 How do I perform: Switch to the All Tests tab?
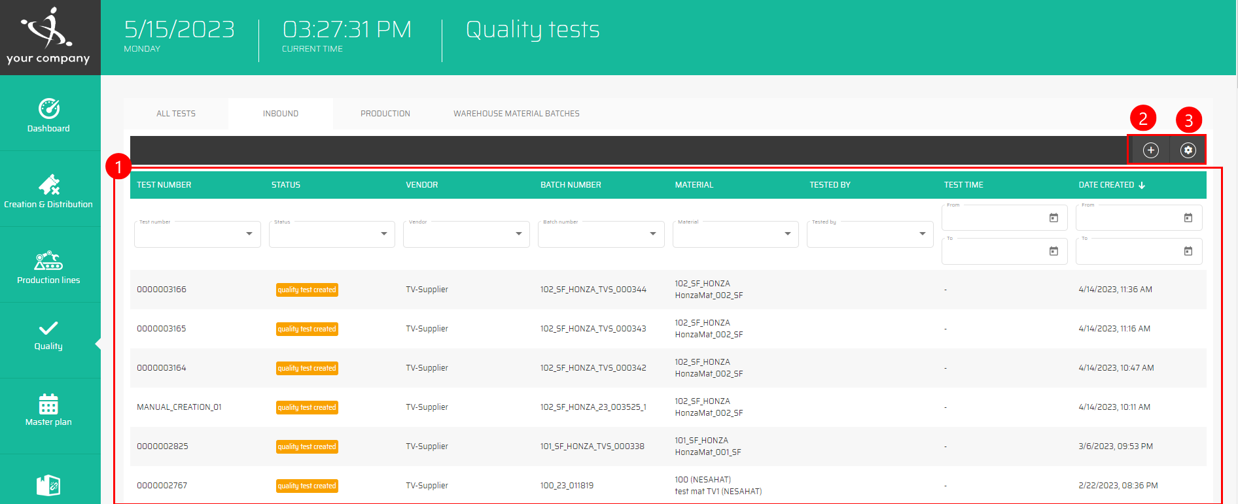click(x=176, y=114)
